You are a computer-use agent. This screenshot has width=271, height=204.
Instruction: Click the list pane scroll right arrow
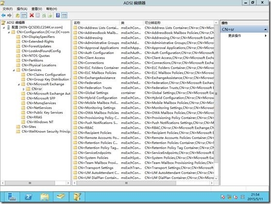pyautogui.click(x=212, y=183)
